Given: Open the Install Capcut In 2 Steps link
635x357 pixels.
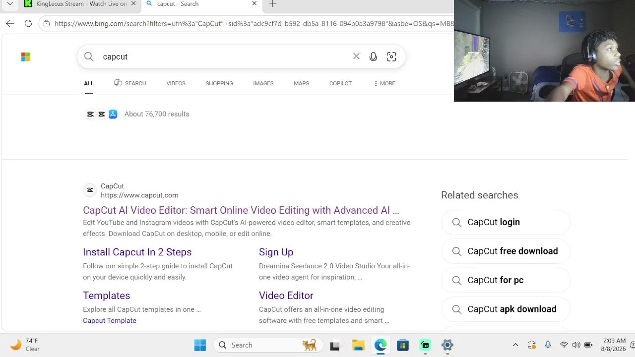Looking at the screenshot, I should click(x=137, y=252).
